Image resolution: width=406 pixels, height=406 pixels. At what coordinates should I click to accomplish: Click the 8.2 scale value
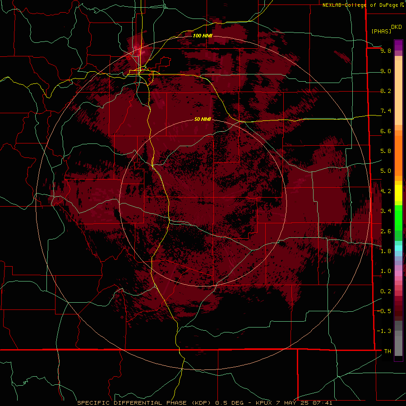tap(386, 91)
